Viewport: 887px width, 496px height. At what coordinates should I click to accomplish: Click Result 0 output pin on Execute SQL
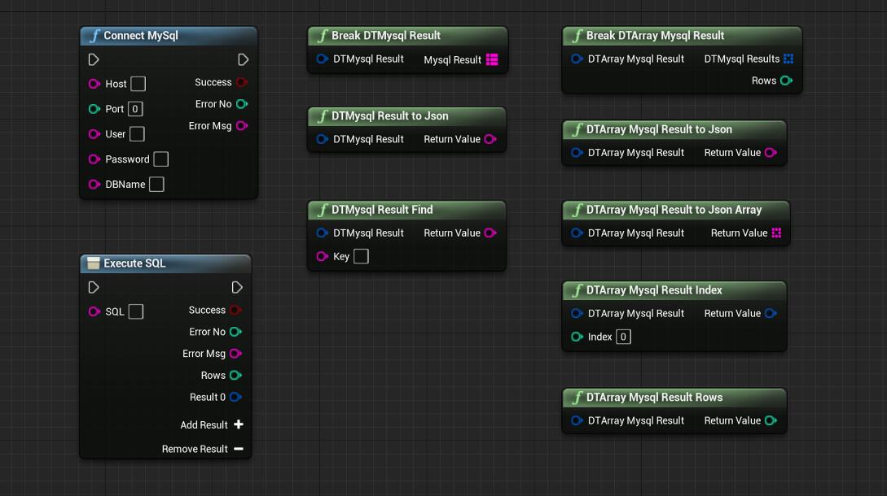[x=235, y=397]
